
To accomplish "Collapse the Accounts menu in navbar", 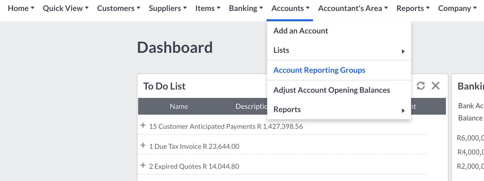I will pyautogui.click(x=290, y=8).
